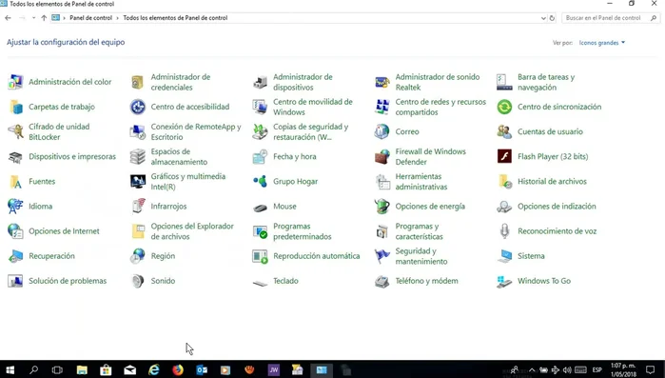Open the recent locations dropdown arrow

point(33,18)
